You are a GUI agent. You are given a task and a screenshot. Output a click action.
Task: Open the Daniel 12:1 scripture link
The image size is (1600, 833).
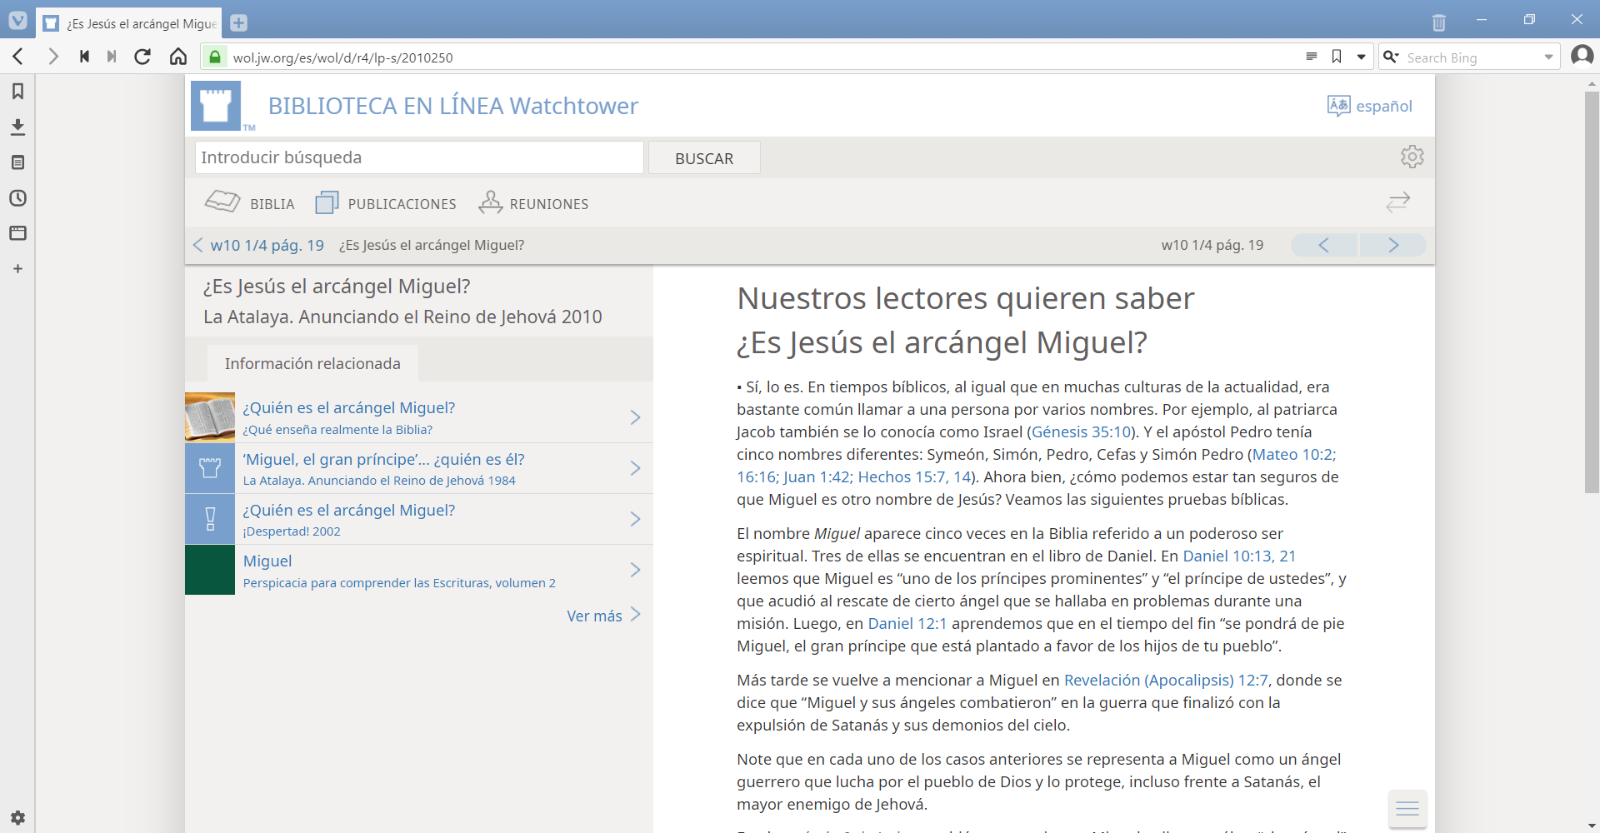[907, 624]
